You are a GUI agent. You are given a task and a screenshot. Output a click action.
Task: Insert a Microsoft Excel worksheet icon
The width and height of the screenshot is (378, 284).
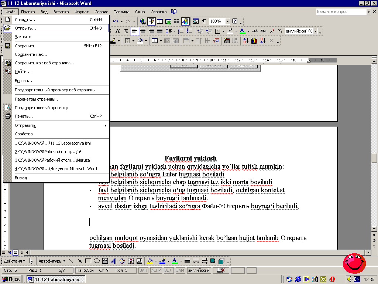(168, 21)
